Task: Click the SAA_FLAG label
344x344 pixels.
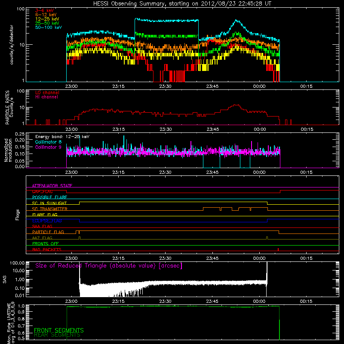Action: point(42,226)
